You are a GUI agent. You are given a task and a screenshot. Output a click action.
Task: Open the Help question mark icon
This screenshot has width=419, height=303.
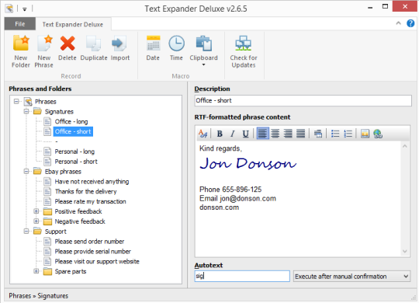(410, 23)
